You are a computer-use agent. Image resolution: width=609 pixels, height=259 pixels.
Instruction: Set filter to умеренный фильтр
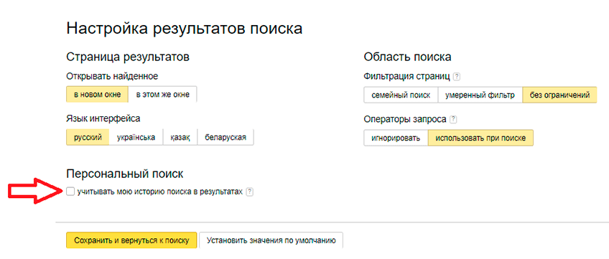480,95
